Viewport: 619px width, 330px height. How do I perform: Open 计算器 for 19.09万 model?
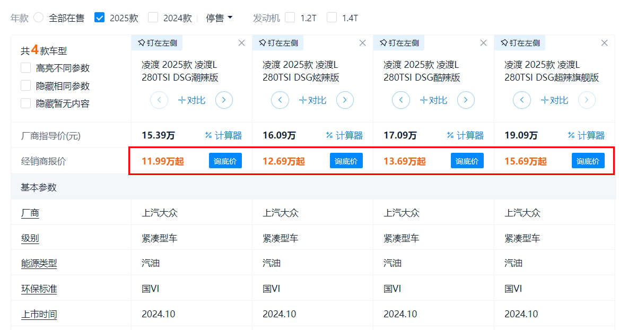(x=586, y=136)
